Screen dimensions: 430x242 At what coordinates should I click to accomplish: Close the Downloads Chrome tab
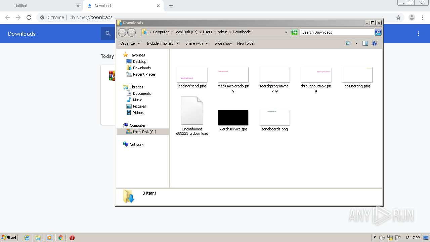(158, 6)
